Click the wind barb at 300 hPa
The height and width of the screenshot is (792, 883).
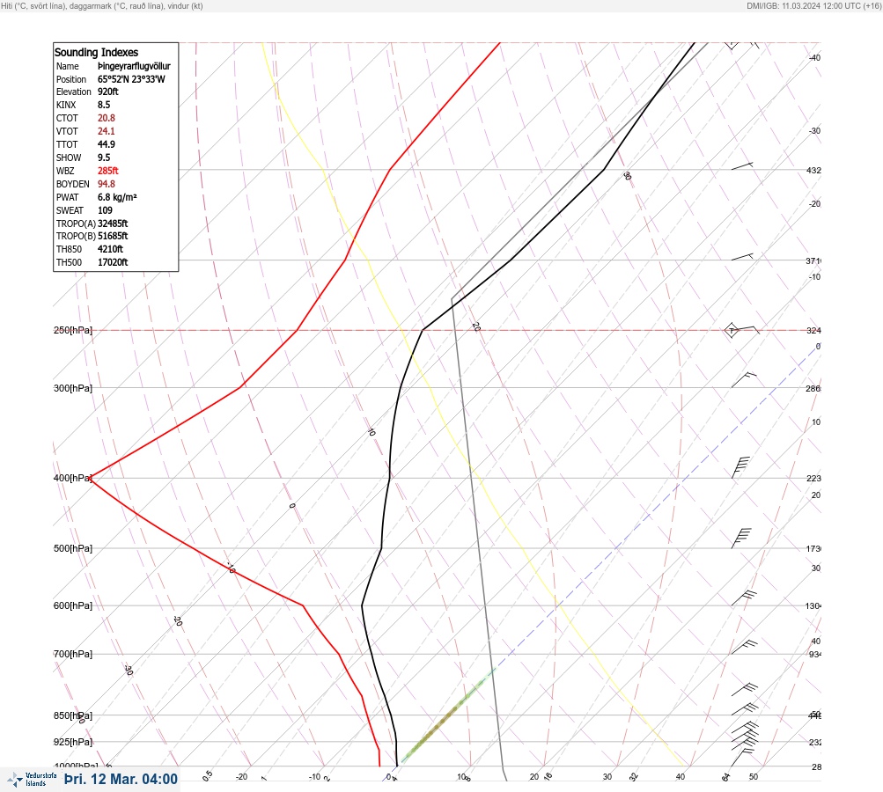point(743,380)
